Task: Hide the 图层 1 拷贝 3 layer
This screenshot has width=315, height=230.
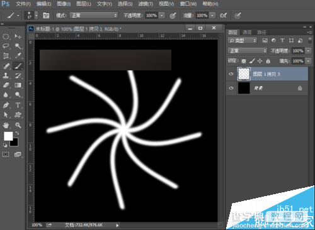Action: (x=231, y=74)
